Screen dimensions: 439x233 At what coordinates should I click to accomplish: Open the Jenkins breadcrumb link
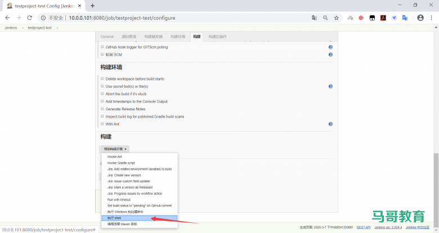click(x=11, y=28)
